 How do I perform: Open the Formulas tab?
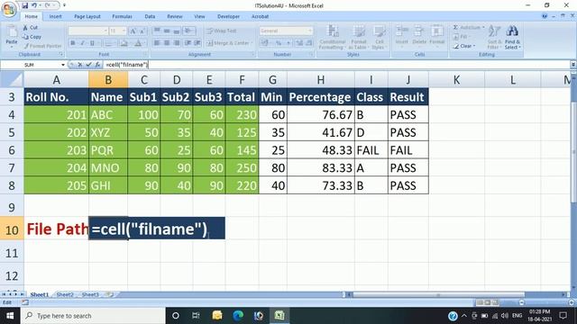[x=122, y=16]
